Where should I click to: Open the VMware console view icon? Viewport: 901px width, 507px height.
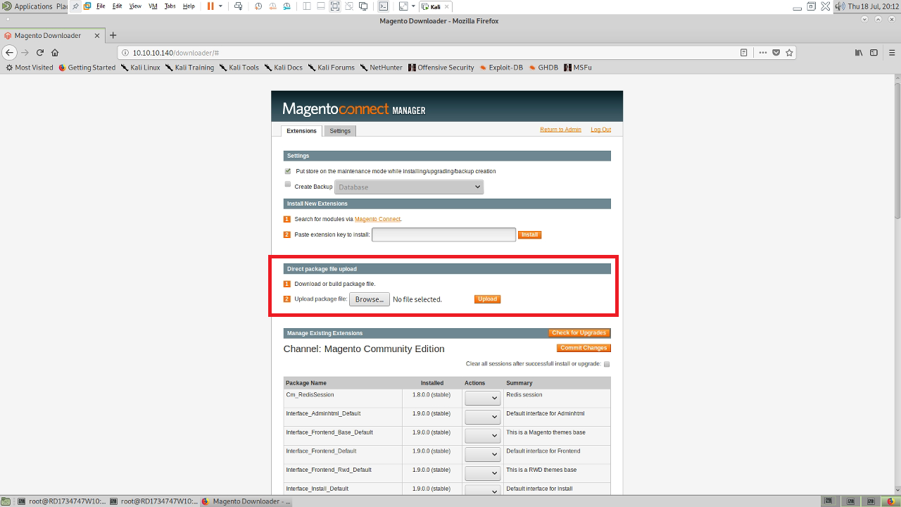[x=384, y=6]
